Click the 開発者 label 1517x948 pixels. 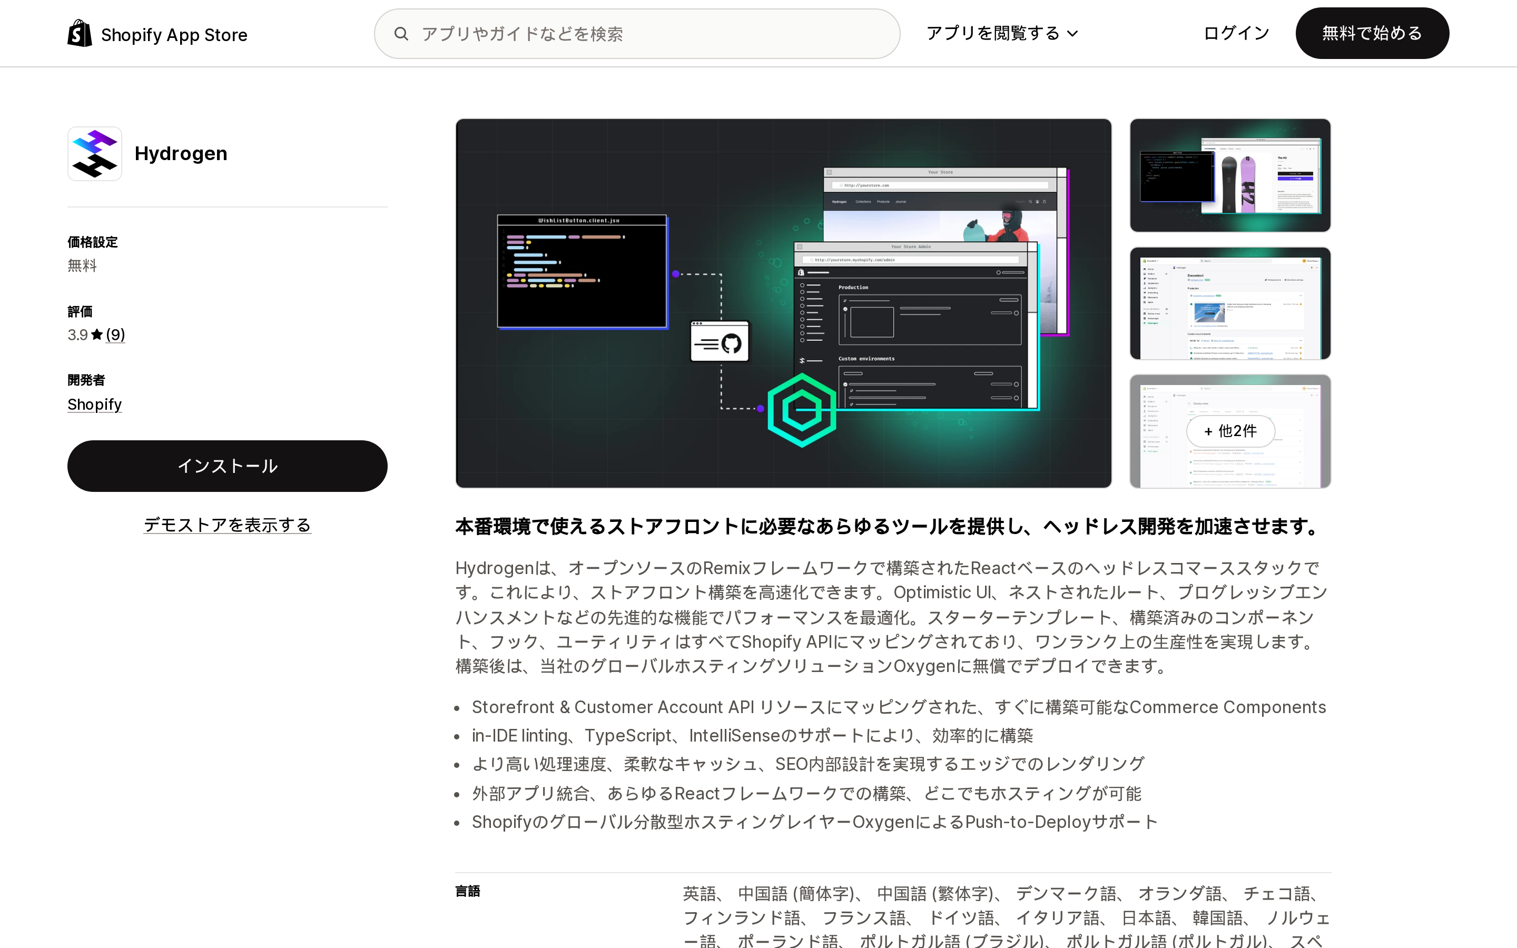[x=86, y=380]
